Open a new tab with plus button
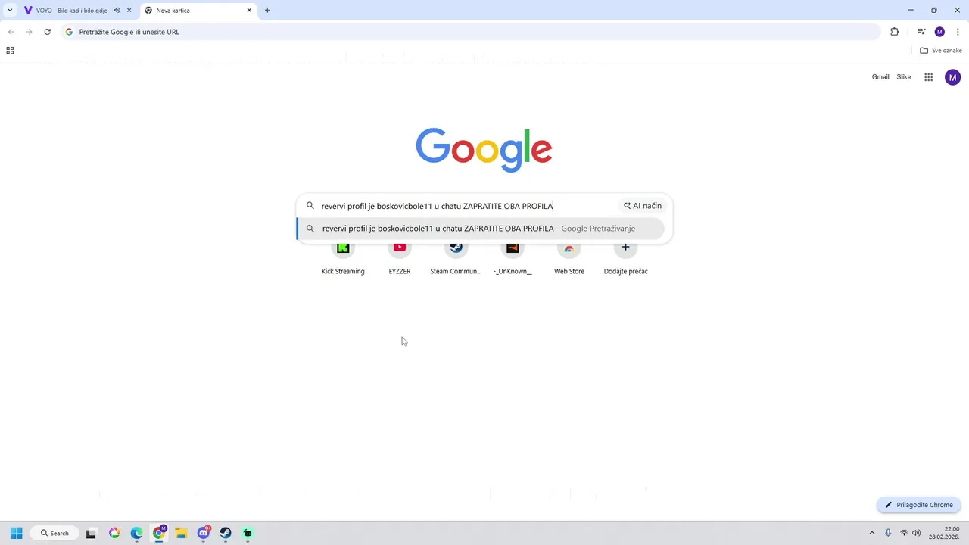 click(x=267, y=11)
